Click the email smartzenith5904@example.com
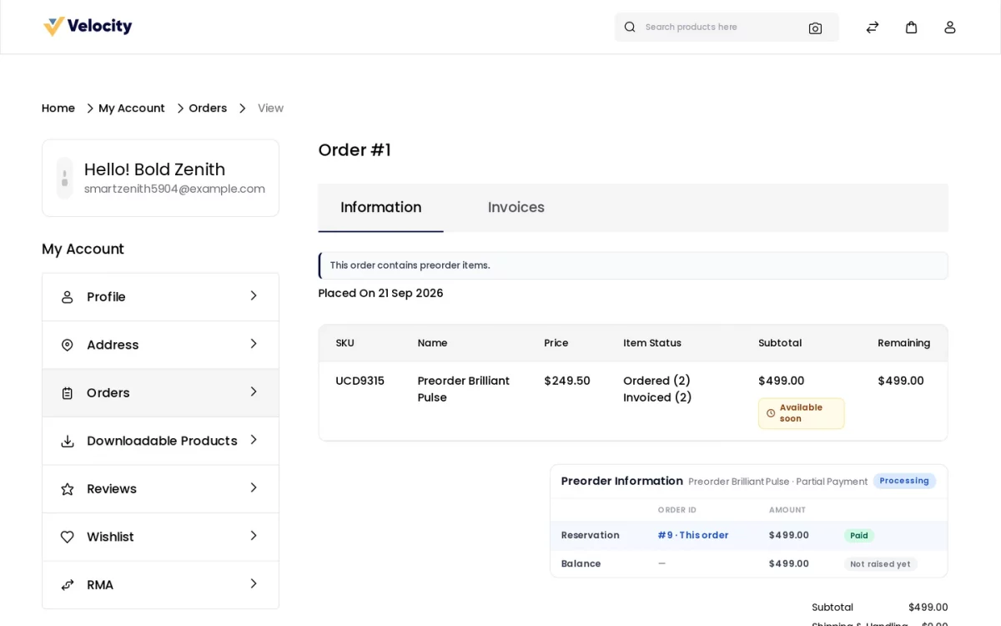The image size is (1001, 626). [174, 189]
